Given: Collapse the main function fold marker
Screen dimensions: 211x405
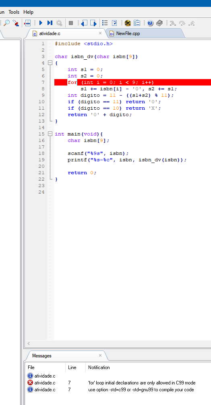Looking at the screenshot, I should [50, 134].
